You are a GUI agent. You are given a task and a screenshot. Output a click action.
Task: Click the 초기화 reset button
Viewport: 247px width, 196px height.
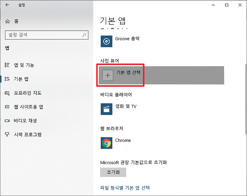tap(113, 172)
